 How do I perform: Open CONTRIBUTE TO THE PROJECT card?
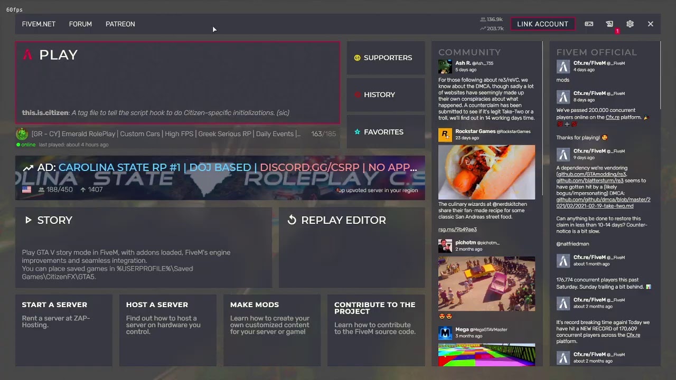[x=376, y=330]
